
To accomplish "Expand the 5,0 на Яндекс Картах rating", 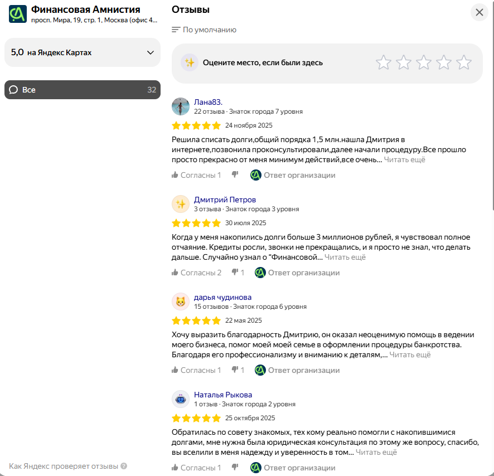I will [x=82, y=52].
